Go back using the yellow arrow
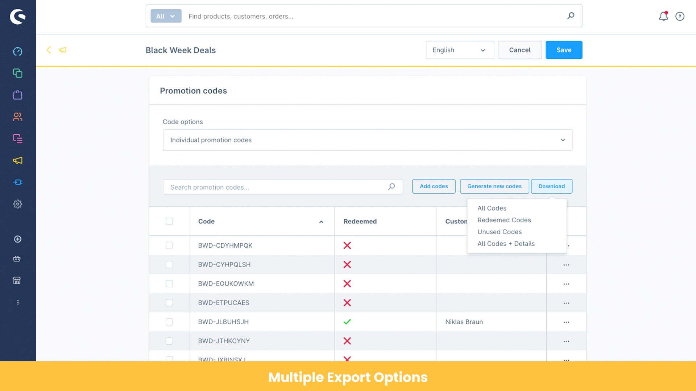The image size is (696, 391). [x=49, y=50]
